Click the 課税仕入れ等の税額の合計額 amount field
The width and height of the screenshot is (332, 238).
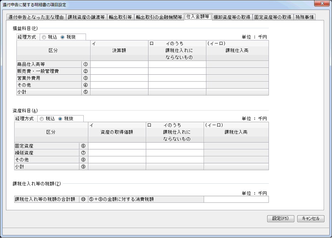pos(236,199)
